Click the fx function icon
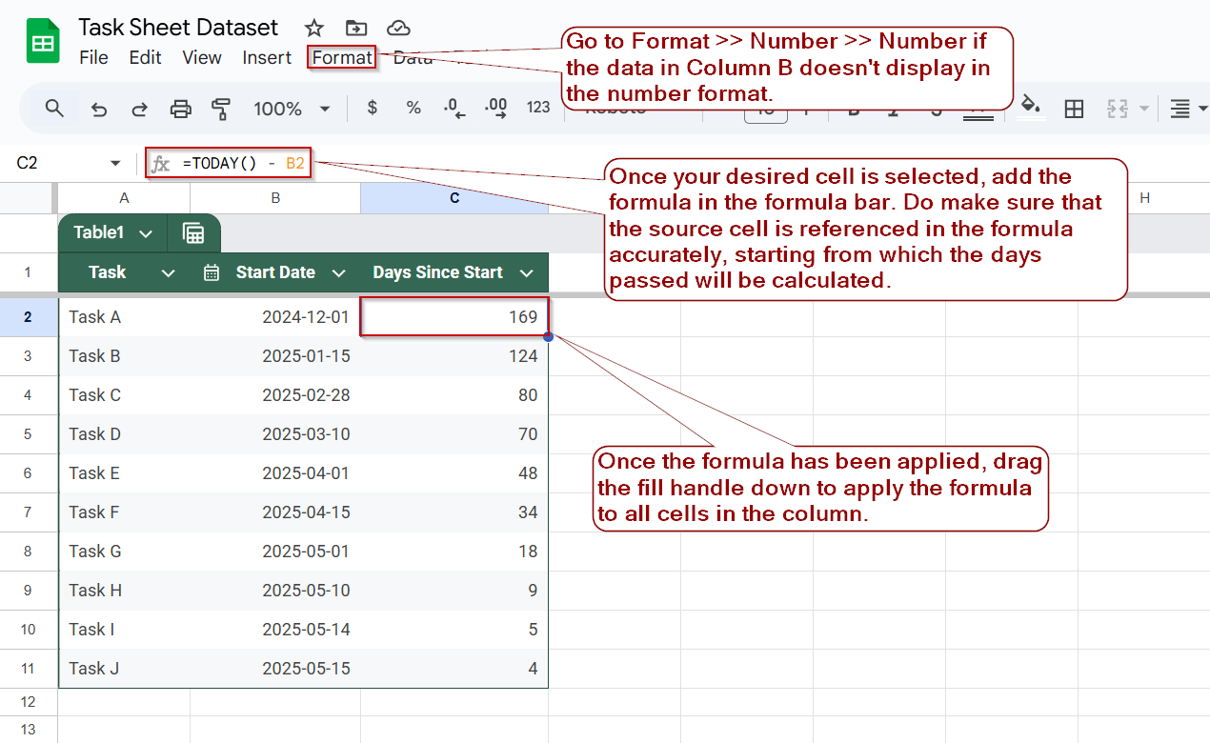Viewport: 1210px width, 743px height. tap(161, 164)
